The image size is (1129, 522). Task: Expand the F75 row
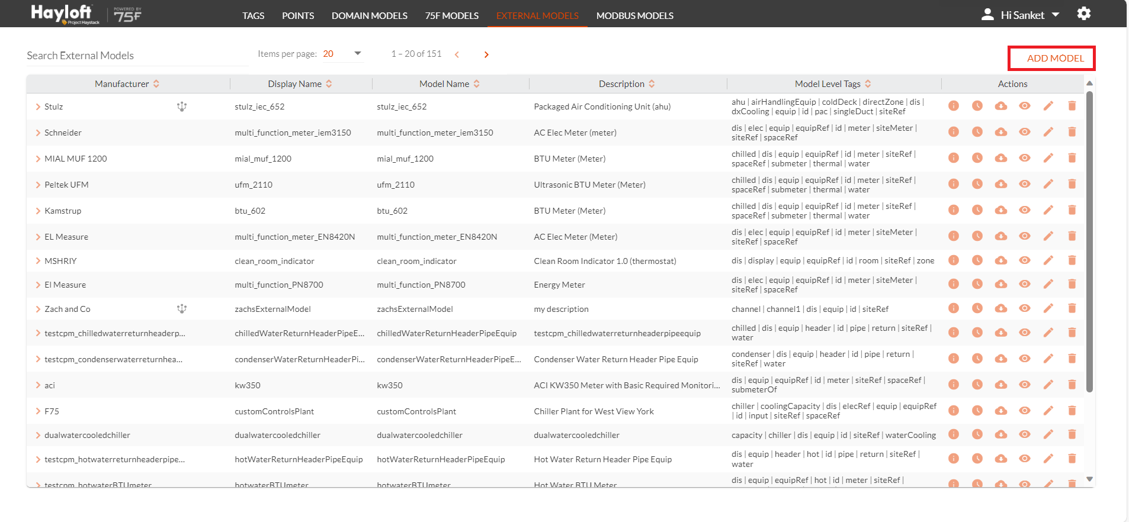point(38,411)
